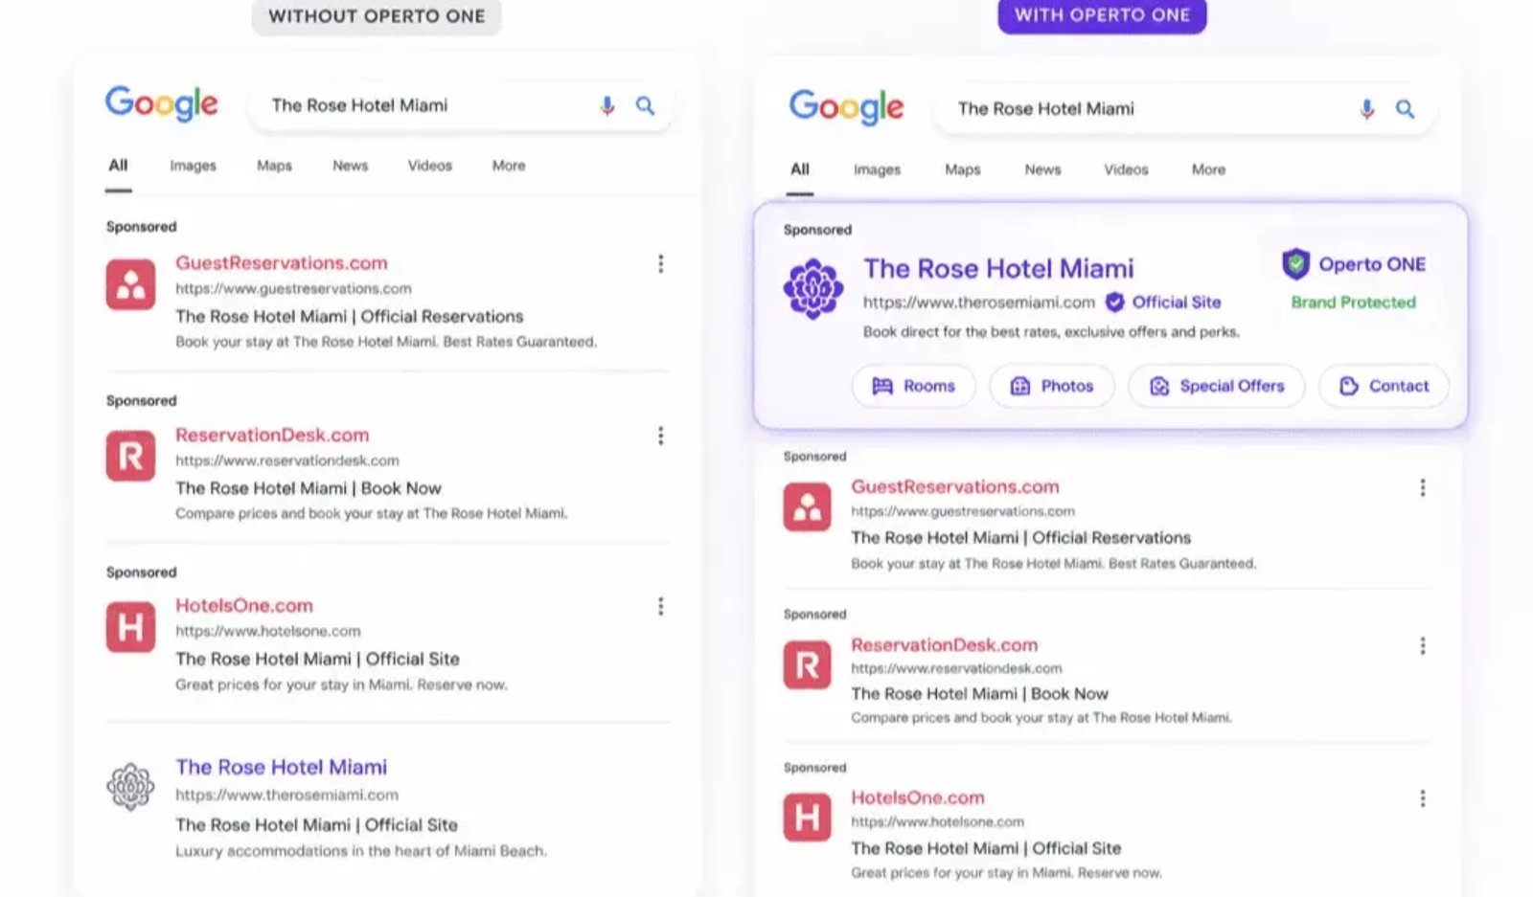
Task: Click right 'The Rose Hotel Miami | Official Reservations' headline
Action: tap(1021, 538)
